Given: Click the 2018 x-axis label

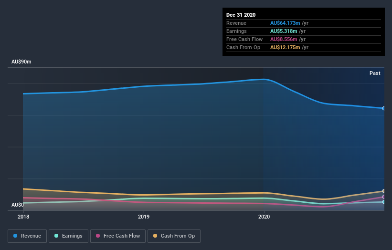Looking at the screenshot, I should (x=23, y=217).
